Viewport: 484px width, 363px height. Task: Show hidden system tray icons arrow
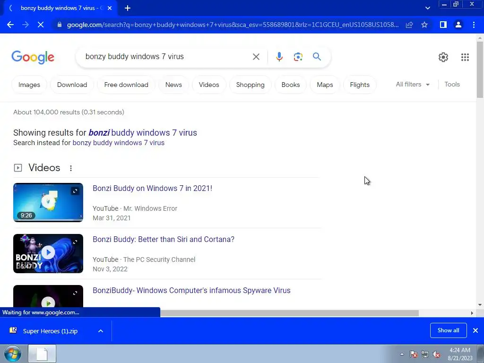[402, 354]
